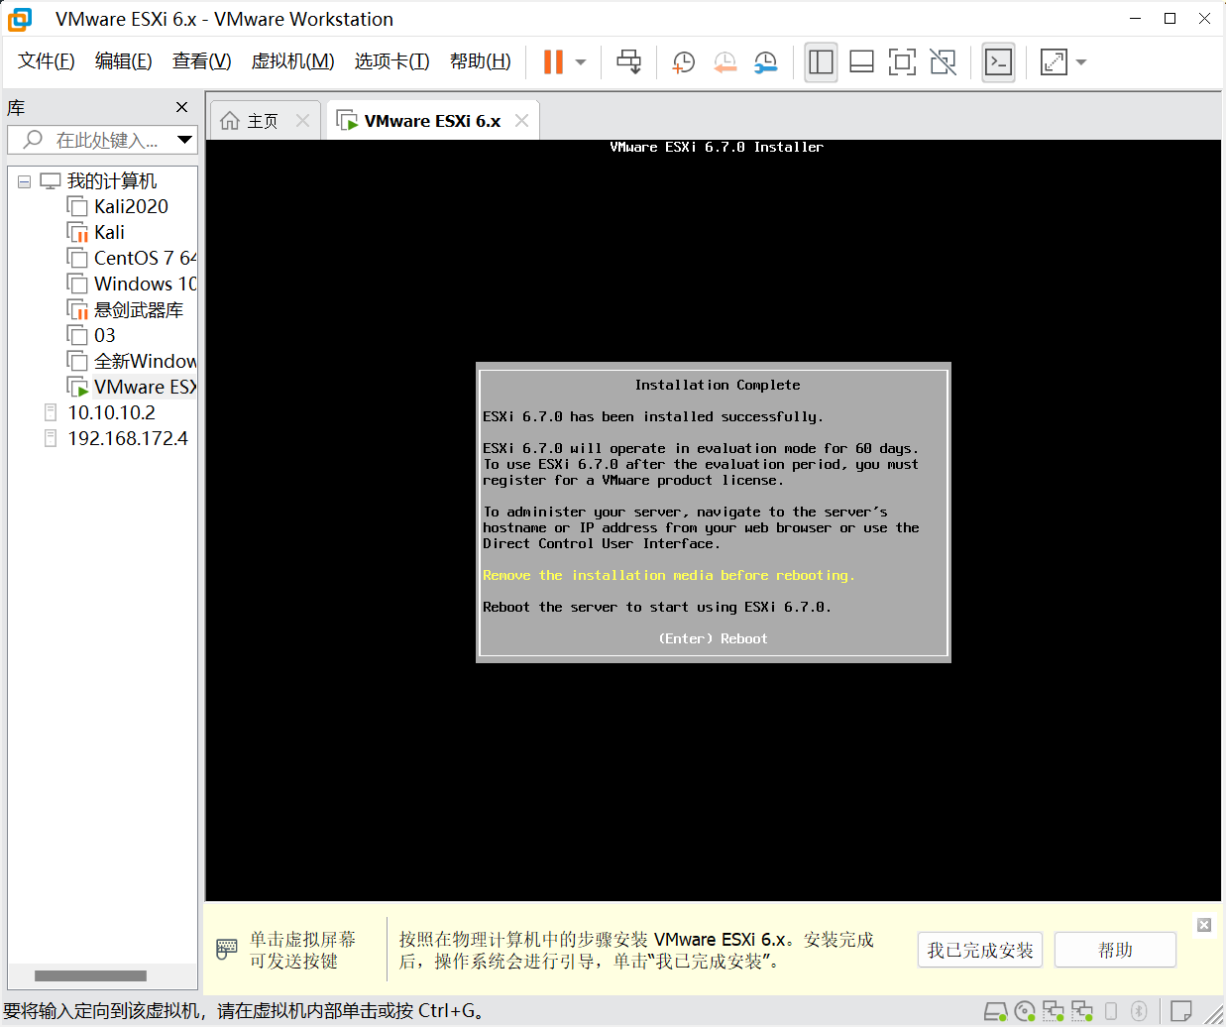The width and height of the screenshot is (1226, 1027).
Task: Open the library search filter dropdown
Action: (184, 140)
